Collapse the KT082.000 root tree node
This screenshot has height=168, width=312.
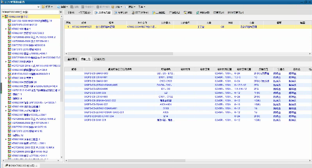[x=3, y=17]
